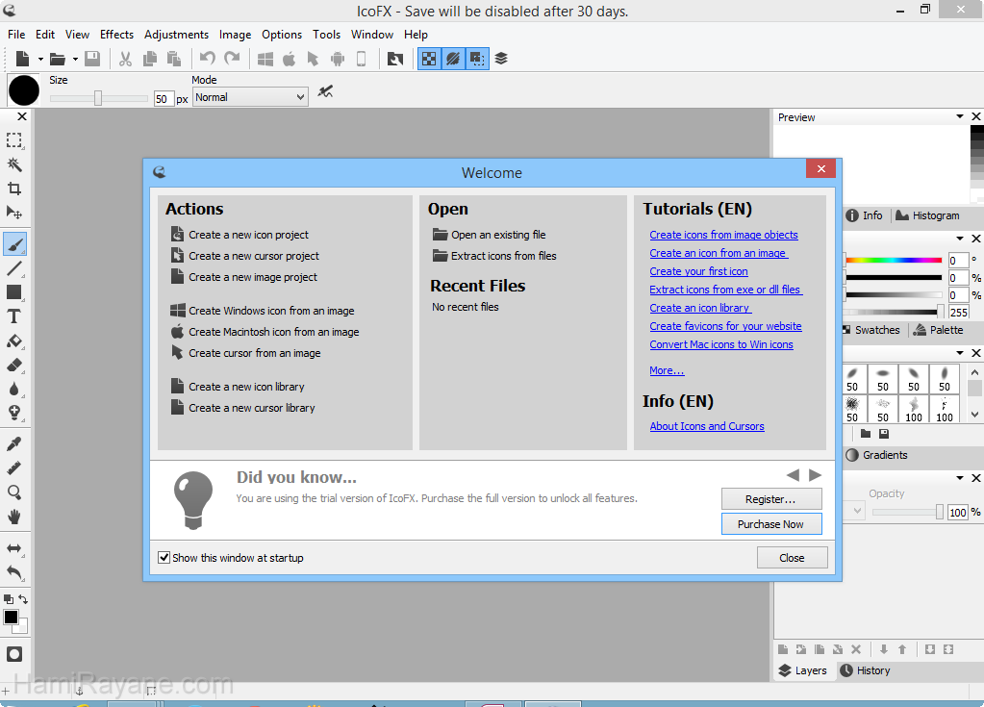This screenshot has width=984, height=707.
Task: Select the Eraser tool
Action: [x=14, y=366]
